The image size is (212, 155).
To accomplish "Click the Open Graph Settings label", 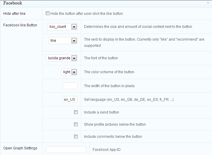I will coord(20,148).
